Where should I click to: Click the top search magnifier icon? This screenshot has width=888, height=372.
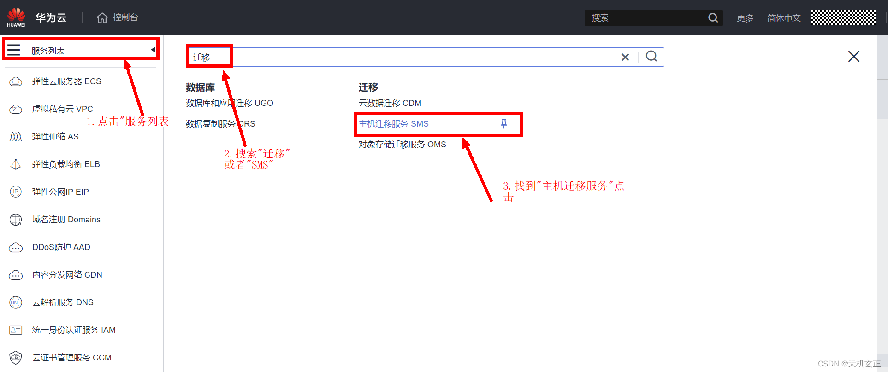713,18
